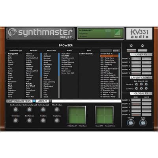The height and width of the screenshot is (158, 158).
Task: Select Arpeggiated instrument type
Action: coord(13,54)
